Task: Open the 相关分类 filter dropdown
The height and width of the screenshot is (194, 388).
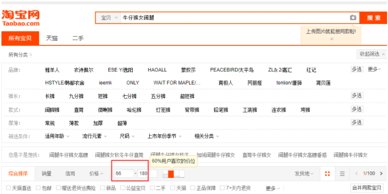Action: (206, 136)
